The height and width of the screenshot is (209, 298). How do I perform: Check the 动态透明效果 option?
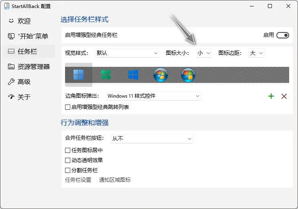(67, 160)
